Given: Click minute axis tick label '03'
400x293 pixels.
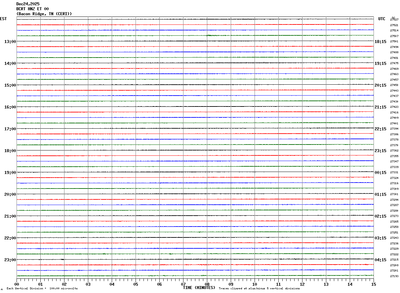Looking at the screenshot, I should pos(88,284).
